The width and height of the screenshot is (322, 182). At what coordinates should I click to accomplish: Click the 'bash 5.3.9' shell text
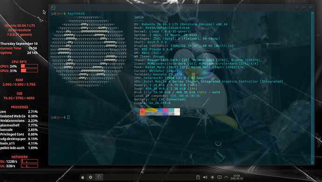pyautogui.click(x=157, y=42)
